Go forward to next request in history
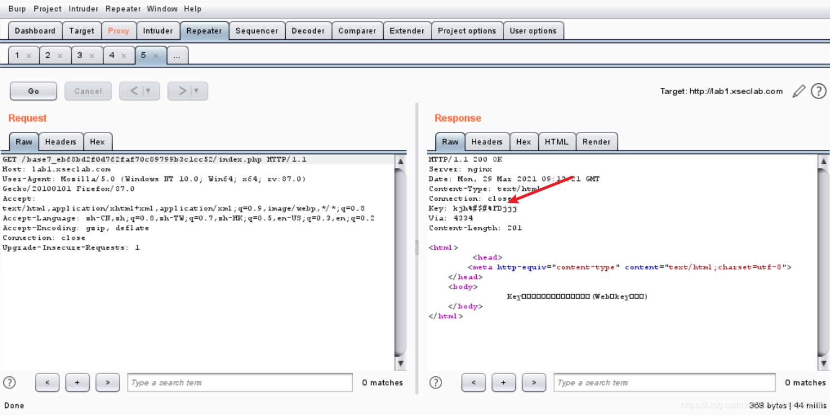 click(x=183, y=91)
